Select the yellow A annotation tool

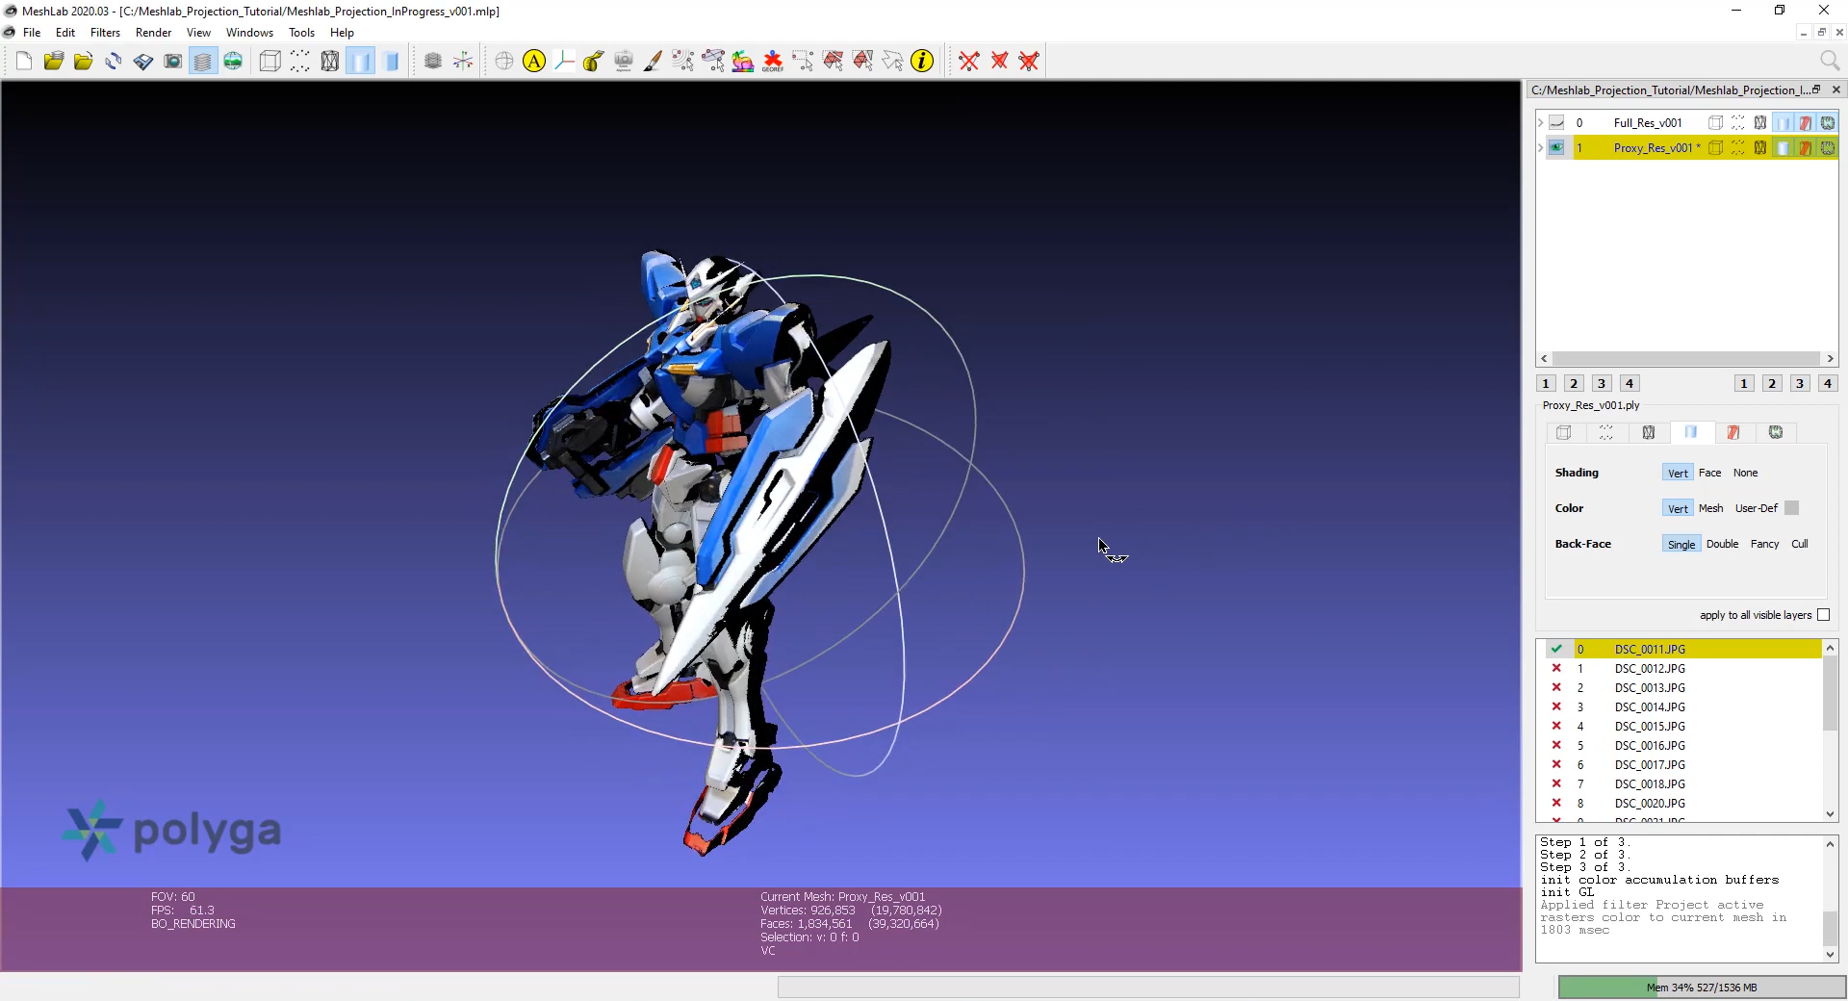point(534,62)
